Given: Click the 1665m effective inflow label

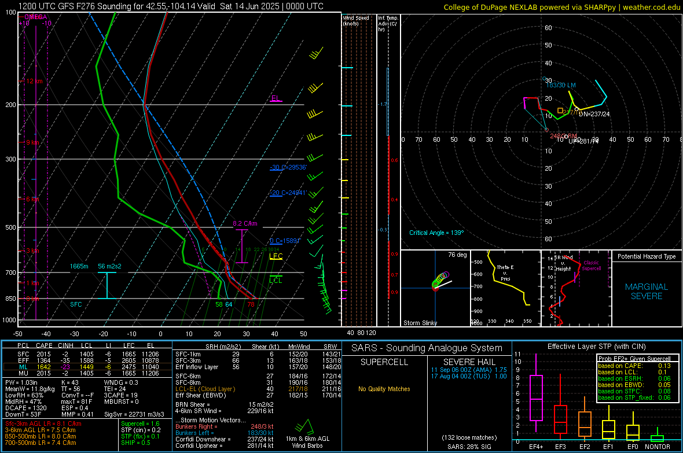Looking at the screenshot, I should pyautogui.click(x=79, y=266).
